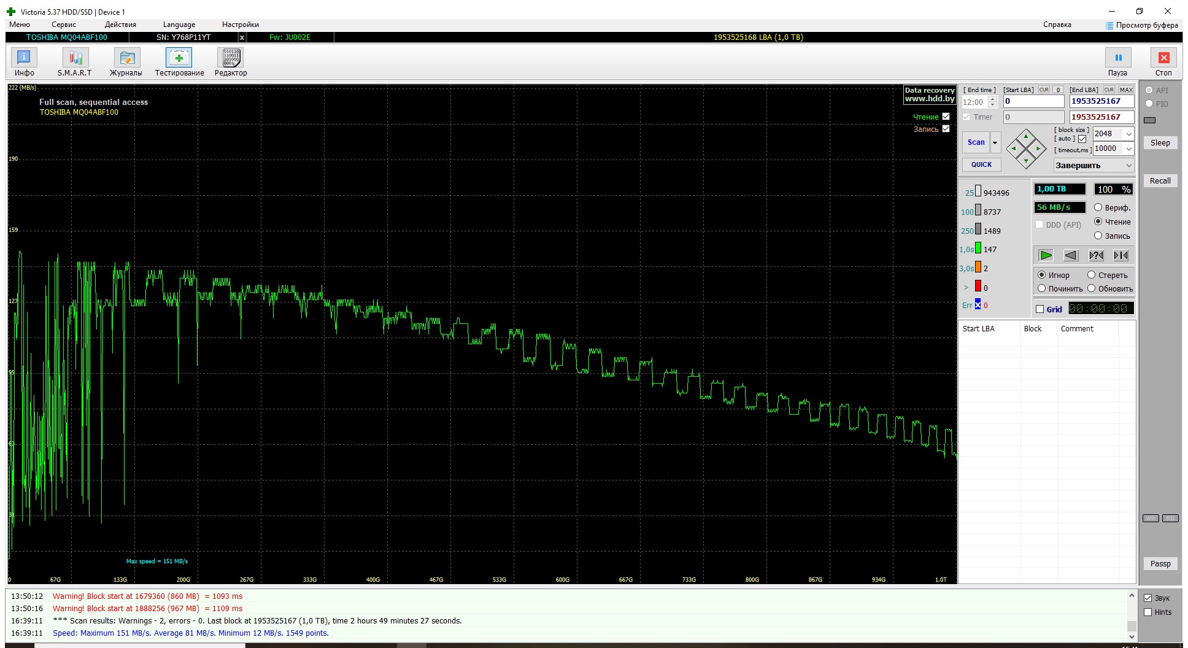Click in the Start LBA input field

click(x=1033, y=101)
